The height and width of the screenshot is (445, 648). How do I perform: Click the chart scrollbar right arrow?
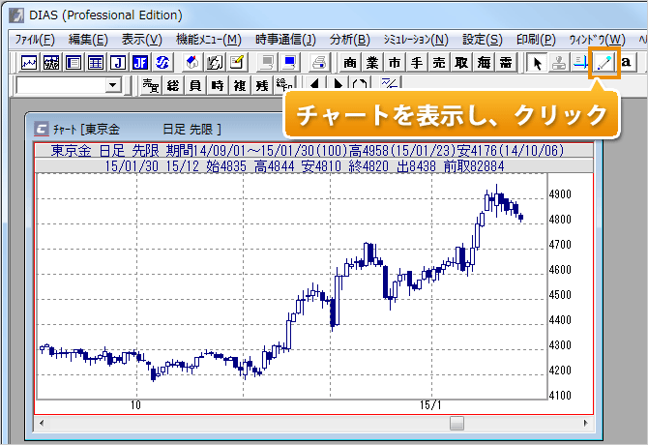tap(582, 423)
